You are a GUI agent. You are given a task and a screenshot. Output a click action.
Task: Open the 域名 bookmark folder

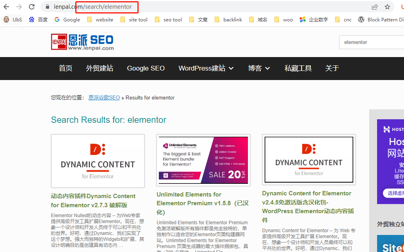coord(258,19)
